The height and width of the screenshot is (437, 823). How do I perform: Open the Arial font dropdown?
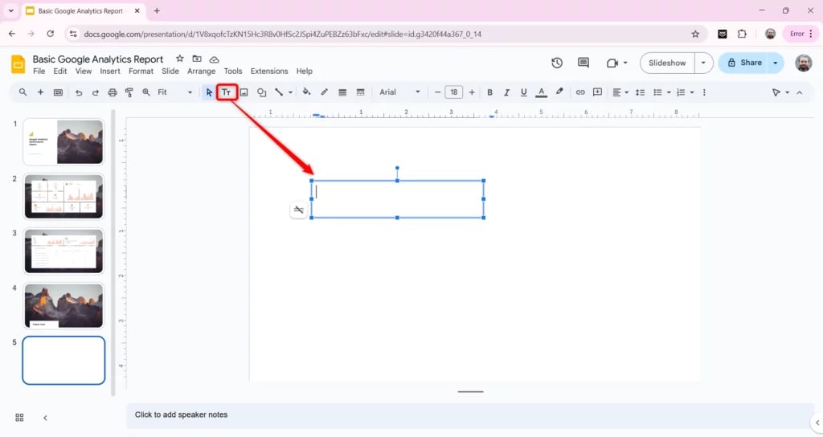400,92
